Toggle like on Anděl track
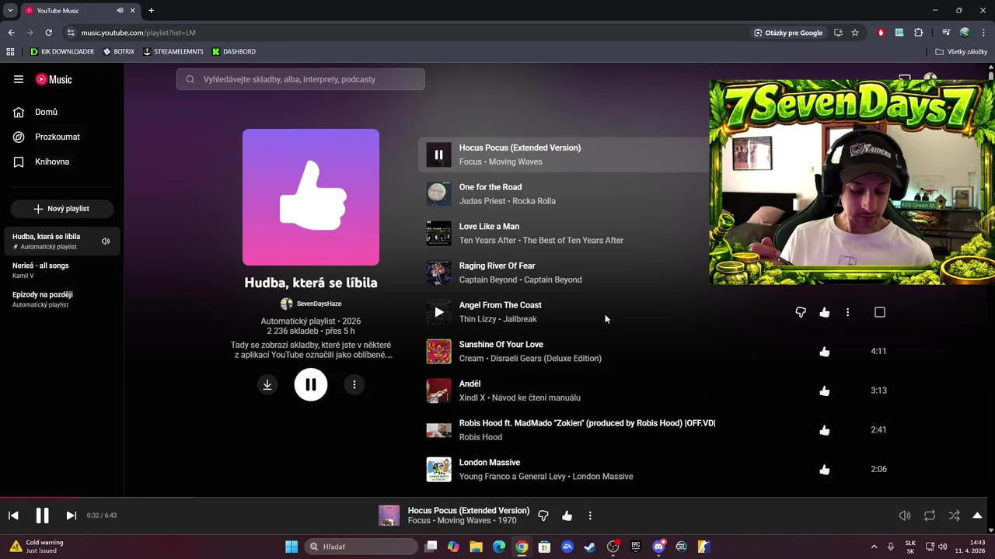The height and width of the screenshot is (559, 995). point(825,391)
